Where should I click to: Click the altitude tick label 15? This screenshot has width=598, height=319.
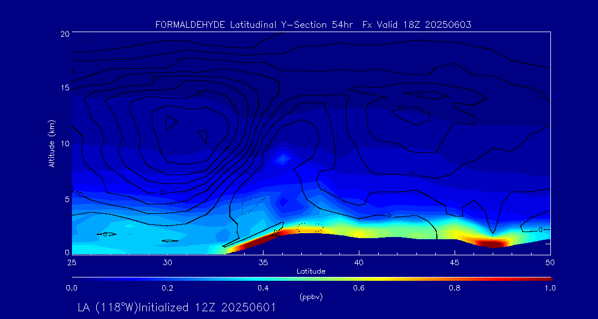[64, 88]
